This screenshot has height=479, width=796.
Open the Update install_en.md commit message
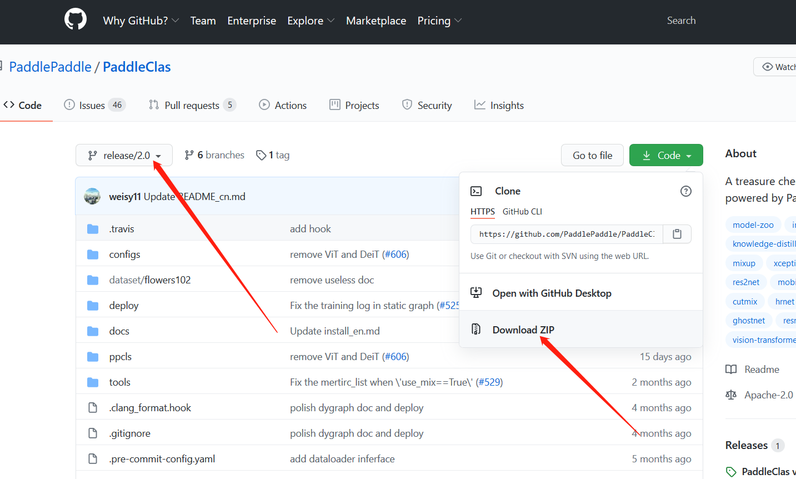tap(335, 331)
